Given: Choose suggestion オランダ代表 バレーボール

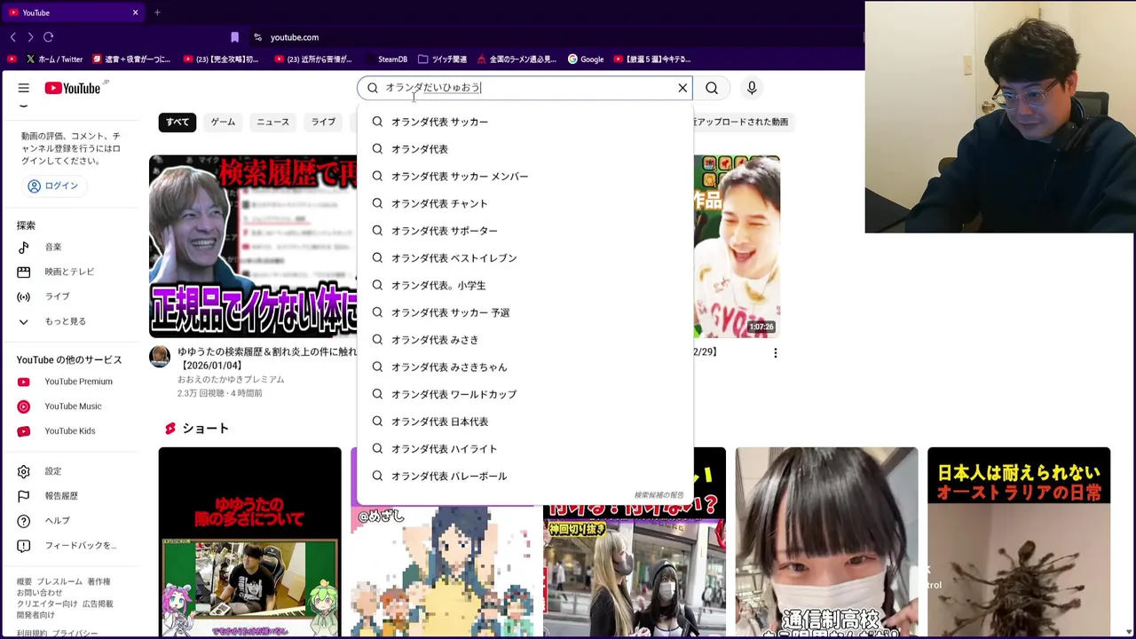Looking at the screenshot, I should (525, 477).
